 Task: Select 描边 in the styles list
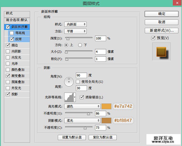pyautogui.click(x=15, y=45)
